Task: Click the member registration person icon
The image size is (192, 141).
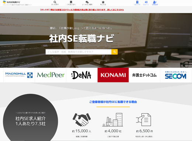Action: click(155, 2)
